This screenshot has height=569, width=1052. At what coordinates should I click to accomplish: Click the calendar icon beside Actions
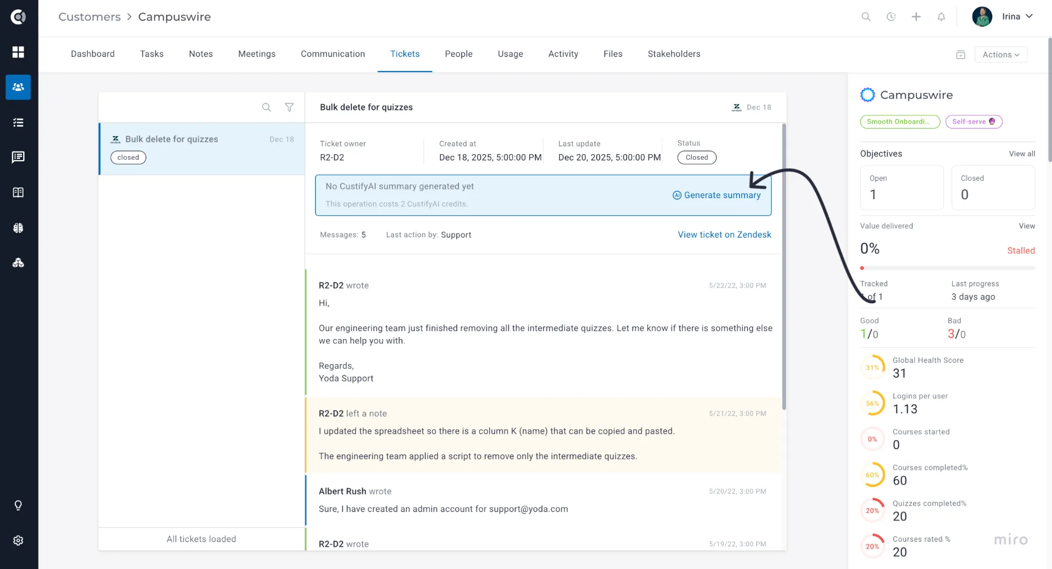(x=961, y=54)
